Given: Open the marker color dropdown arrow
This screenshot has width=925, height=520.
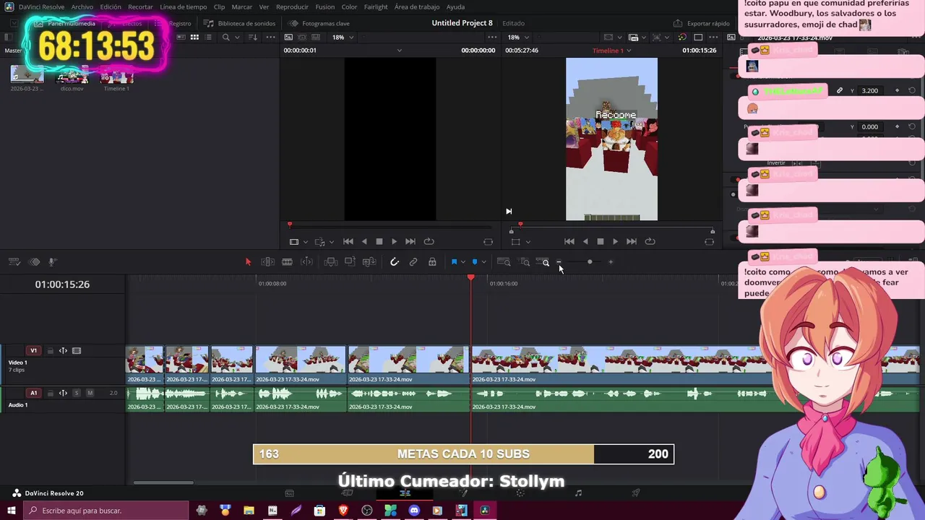Looking at the screenshot, I should pos(483,262).
